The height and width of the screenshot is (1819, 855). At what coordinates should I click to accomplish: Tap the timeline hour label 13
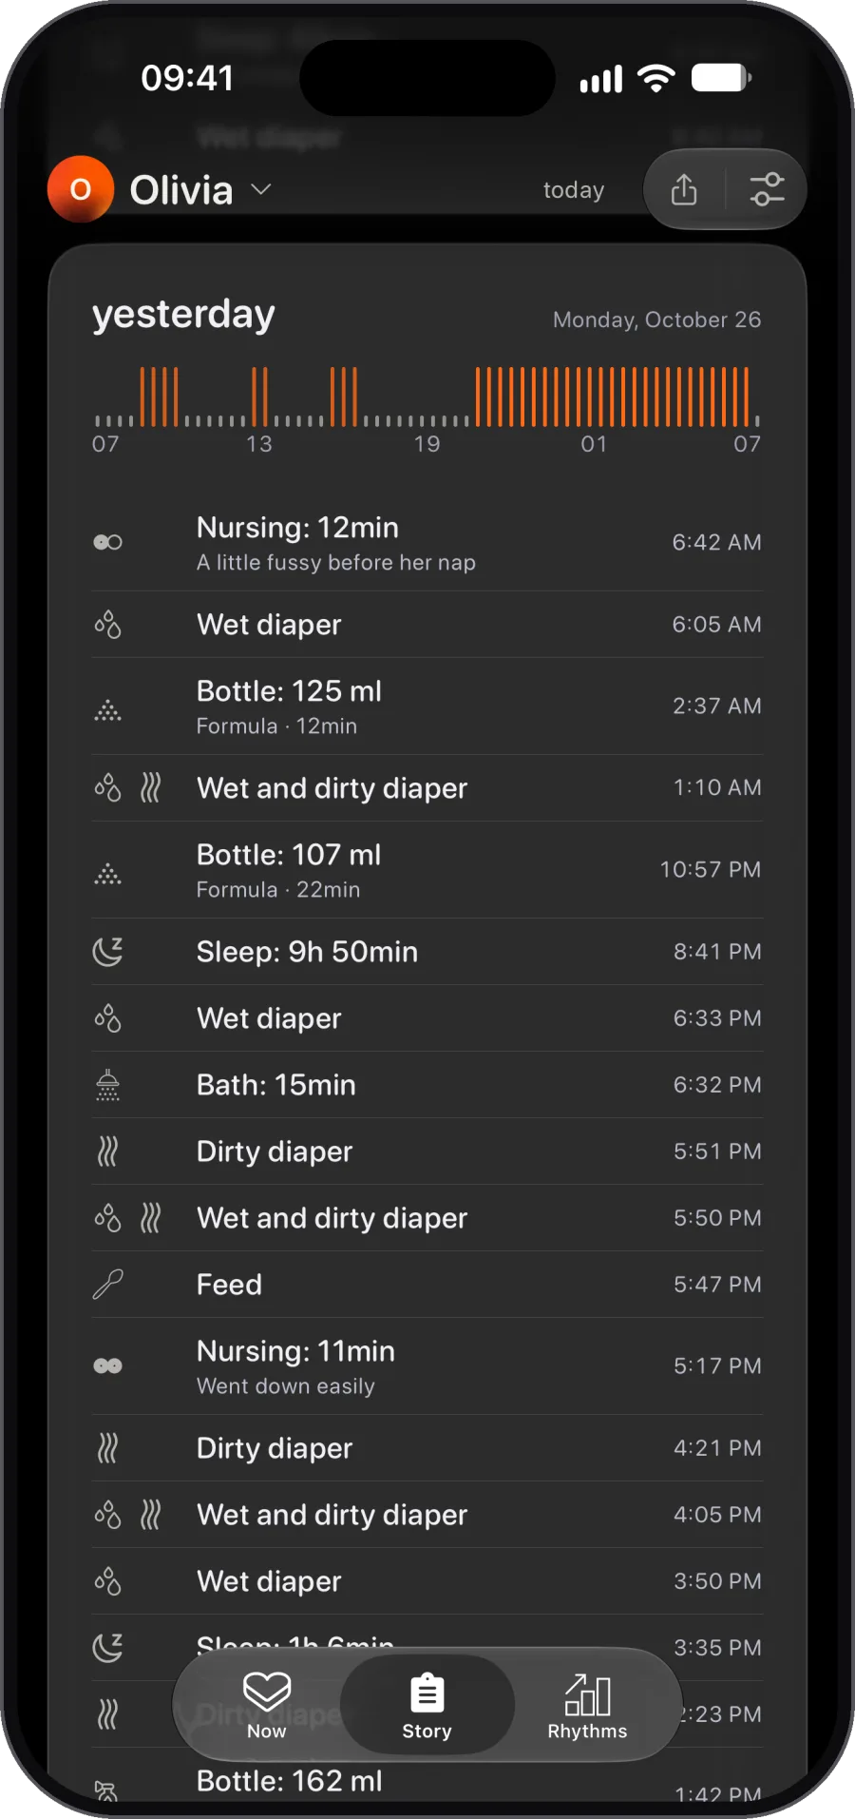259,444
